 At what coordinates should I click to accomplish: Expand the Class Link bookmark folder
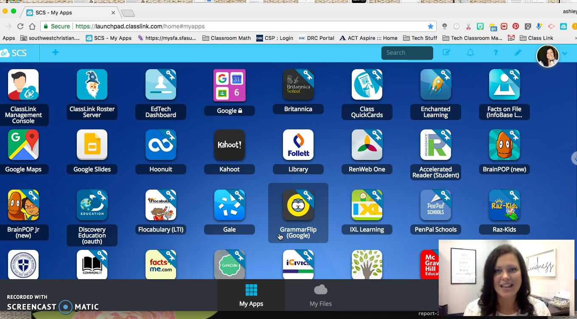pyautogui.click(x=536, y=38)
